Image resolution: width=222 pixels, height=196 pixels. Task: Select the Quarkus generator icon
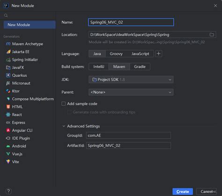8,75
